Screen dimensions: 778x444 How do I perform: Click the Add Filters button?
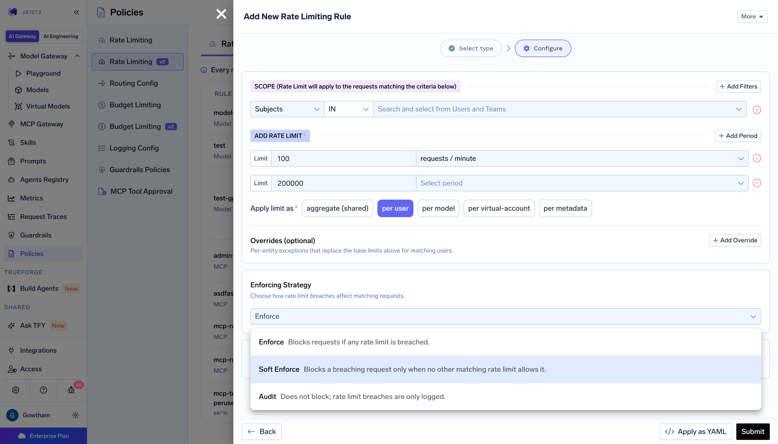pos(738,86)
